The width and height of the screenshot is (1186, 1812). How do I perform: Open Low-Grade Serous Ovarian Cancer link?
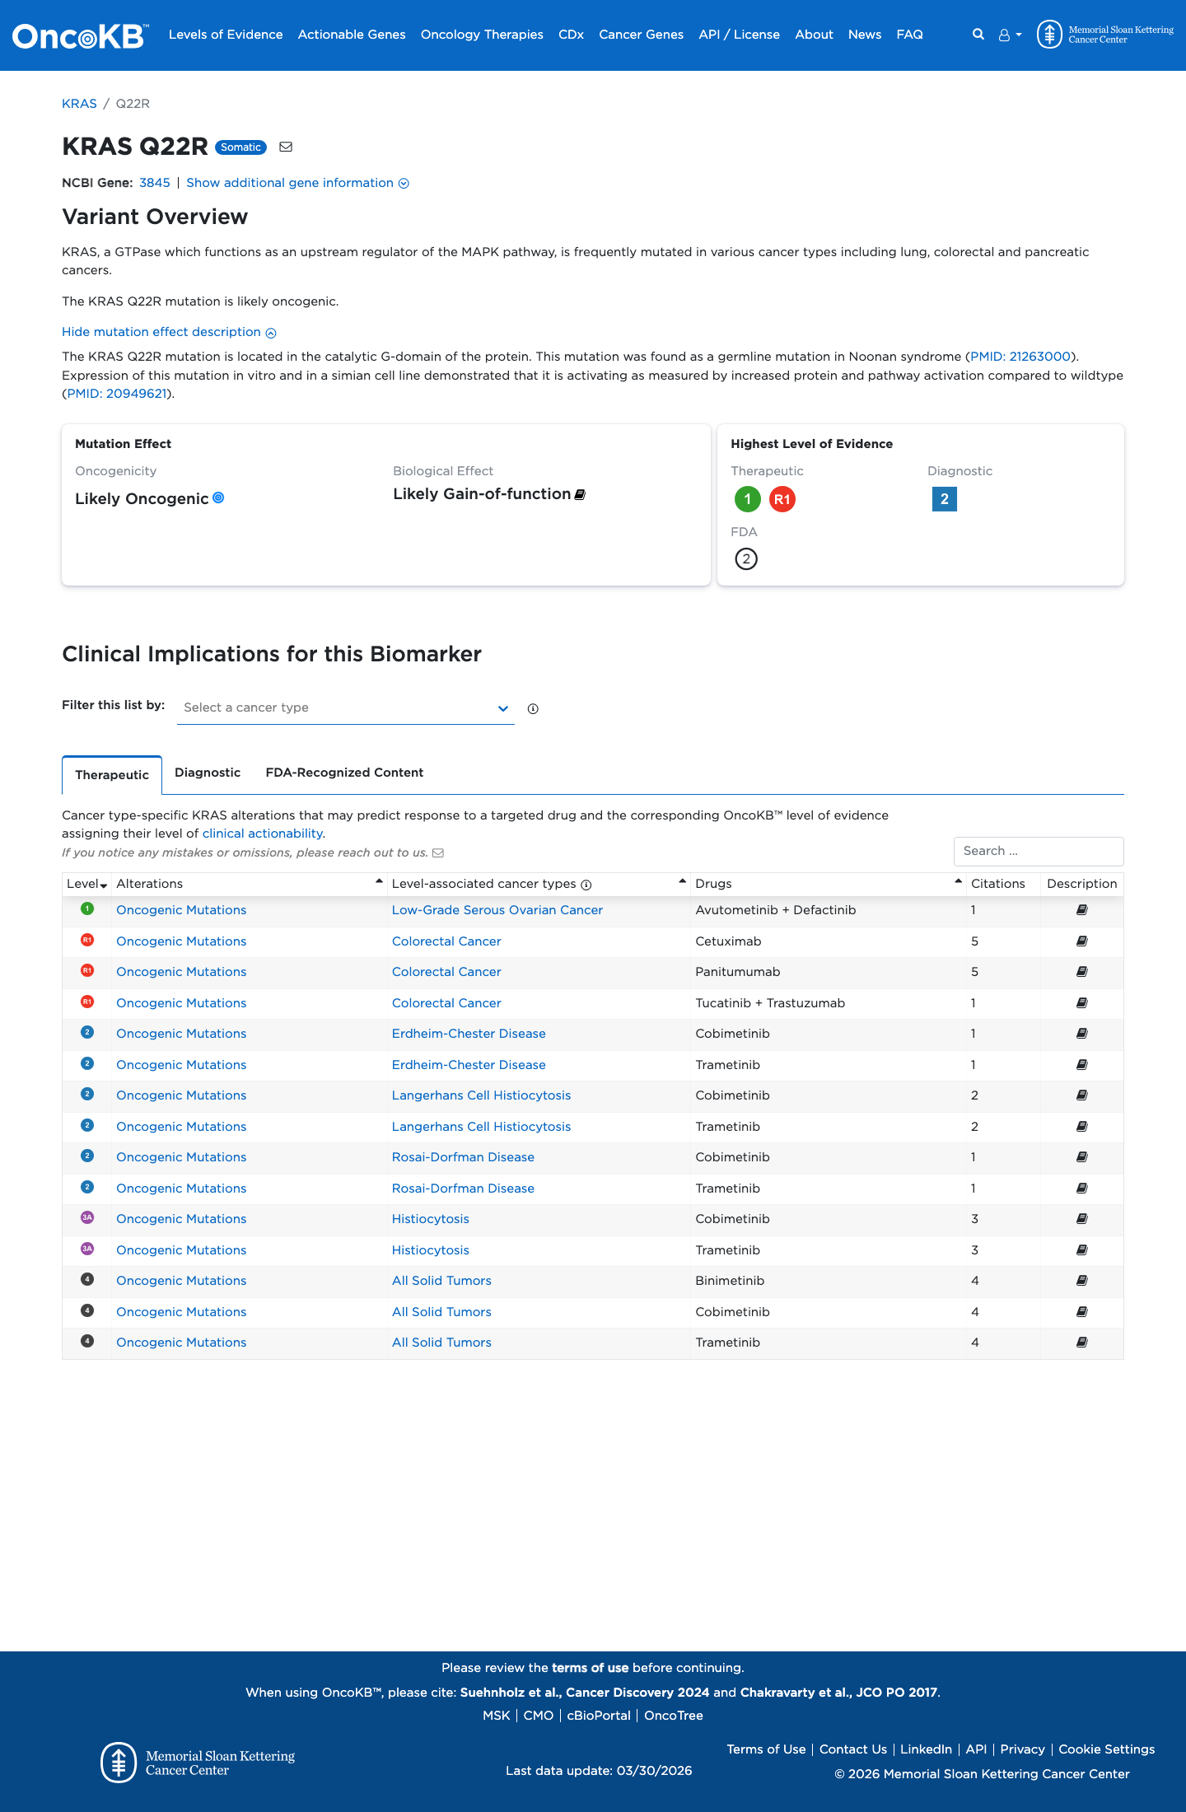pos(497,910)
